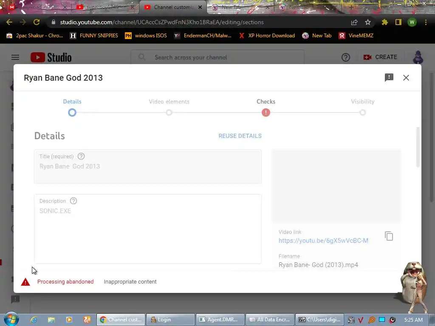Click the REUSE DETAILS button
This screenshot has height=326, width=435.
point(240,136)
